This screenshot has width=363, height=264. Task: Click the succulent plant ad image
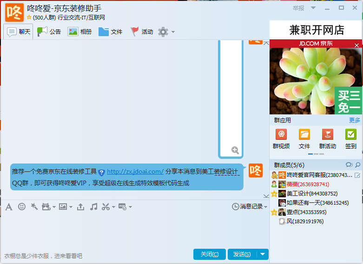pos(316,81)
